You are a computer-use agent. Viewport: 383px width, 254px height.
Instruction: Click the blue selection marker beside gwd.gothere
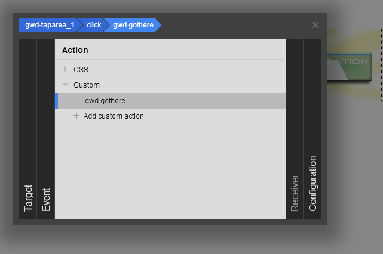[56, 101]
